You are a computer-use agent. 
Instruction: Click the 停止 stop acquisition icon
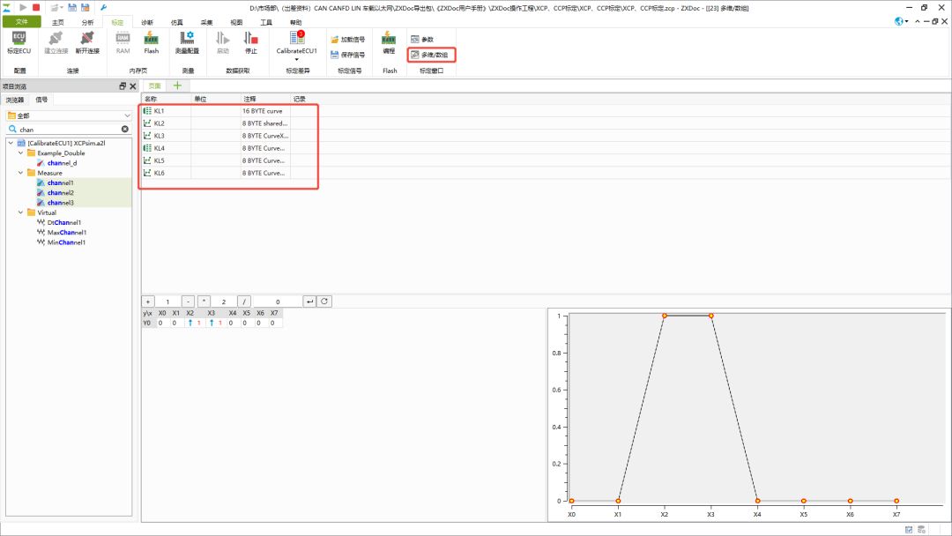[250, 38]
